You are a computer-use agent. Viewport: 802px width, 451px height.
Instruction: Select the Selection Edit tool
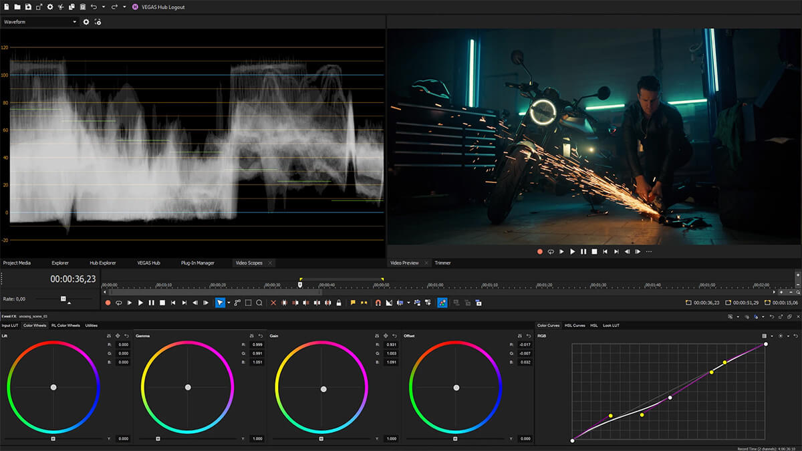tap(248, 303)
